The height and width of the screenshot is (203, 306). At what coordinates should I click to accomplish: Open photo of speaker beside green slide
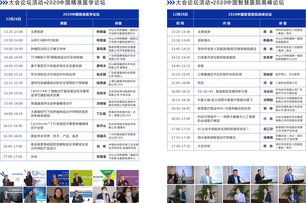click(81, 178)
